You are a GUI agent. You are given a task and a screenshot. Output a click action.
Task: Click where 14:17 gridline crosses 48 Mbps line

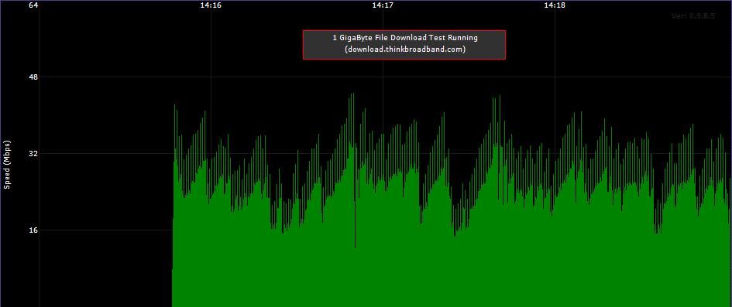[383, 77]
